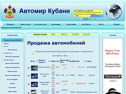Viewport: 126px width, 94px height.
Task: Open Контакты in the sidebar
Action: [12, 87]
